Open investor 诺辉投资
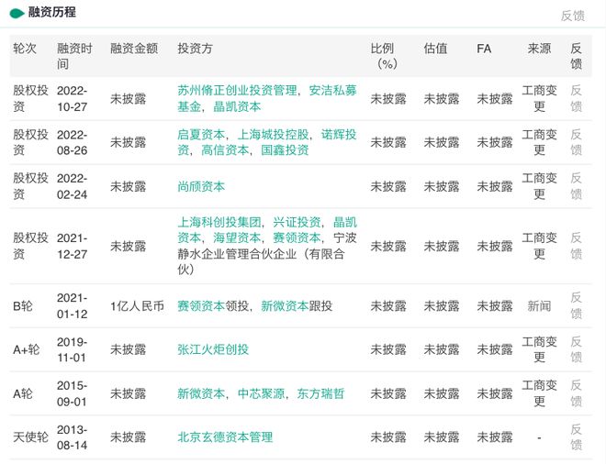The image size is (606, 464). click(266, 142)
